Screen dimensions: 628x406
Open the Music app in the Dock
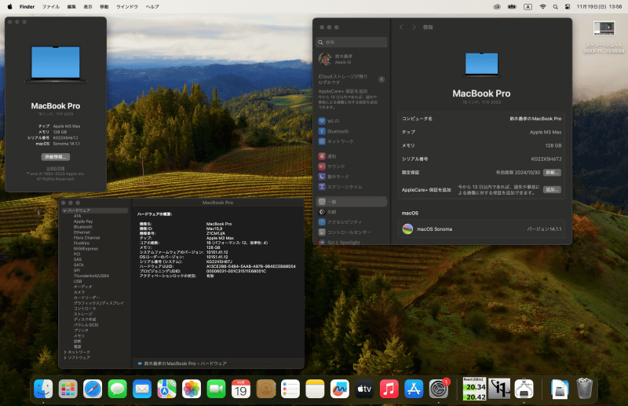[388, 388]
